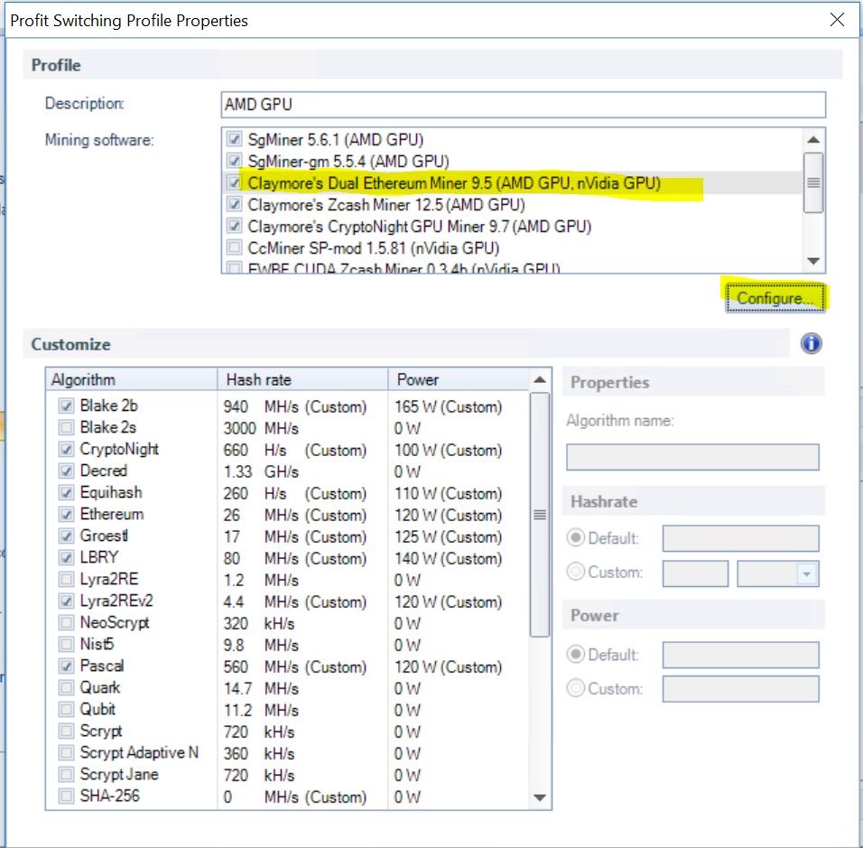Screen dimensions: 863x848
Task: Enable CcMiner SP-mod 1.5.81 (nVidia GPU)
Action: [x=235, y=247]
